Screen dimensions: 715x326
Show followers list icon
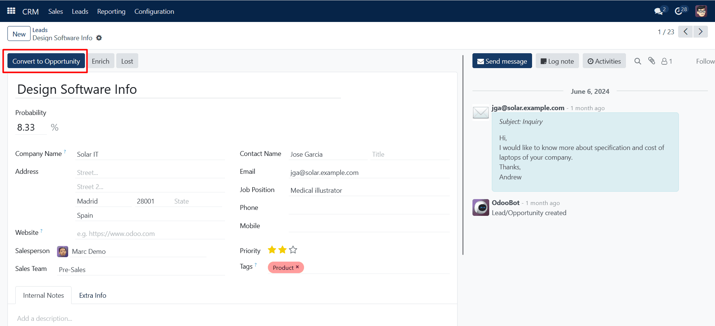click(666, 61)
